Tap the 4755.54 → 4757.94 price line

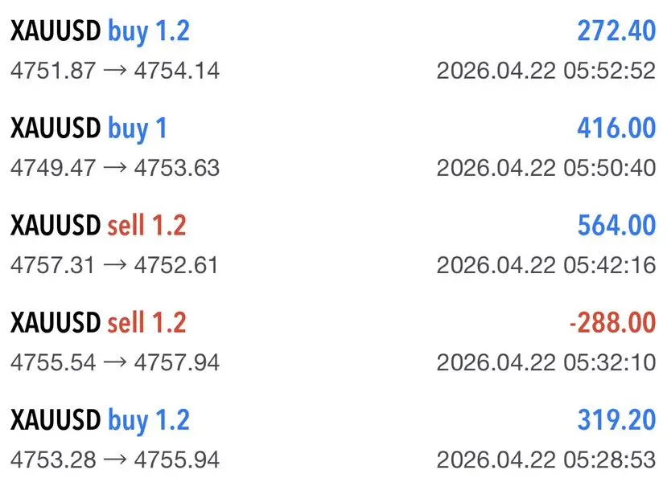pos(115,362)
